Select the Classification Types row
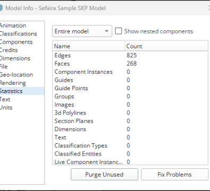The image size is (210, 191). [x=130, y=145]
